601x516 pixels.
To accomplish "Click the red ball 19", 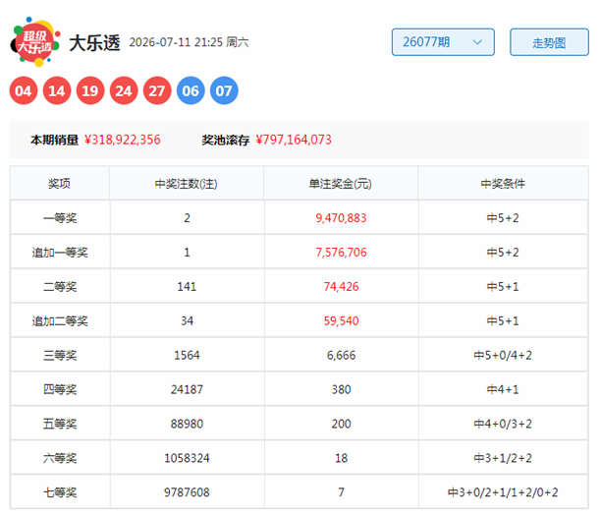I will click(90, 91).
